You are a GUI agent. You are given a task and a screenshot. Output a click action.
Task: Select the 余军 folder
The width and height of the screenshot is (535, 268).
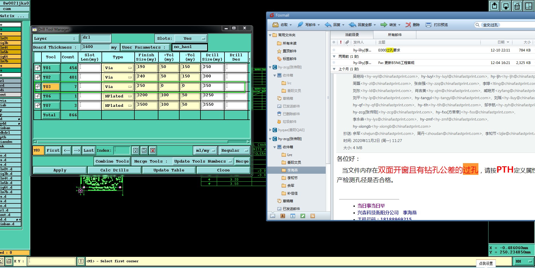[291, 185]
